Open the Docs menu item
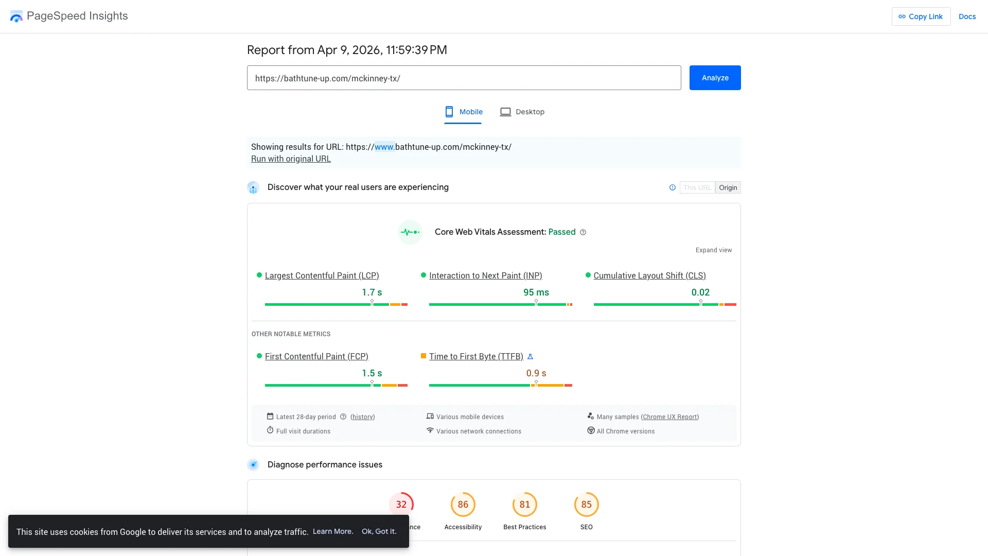This screenshot has height=556, width=988. click(967, 16)
